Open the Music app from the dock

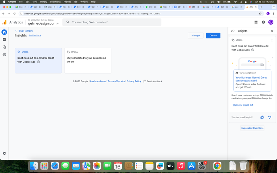pyautogui.click(x=181, y=166)
